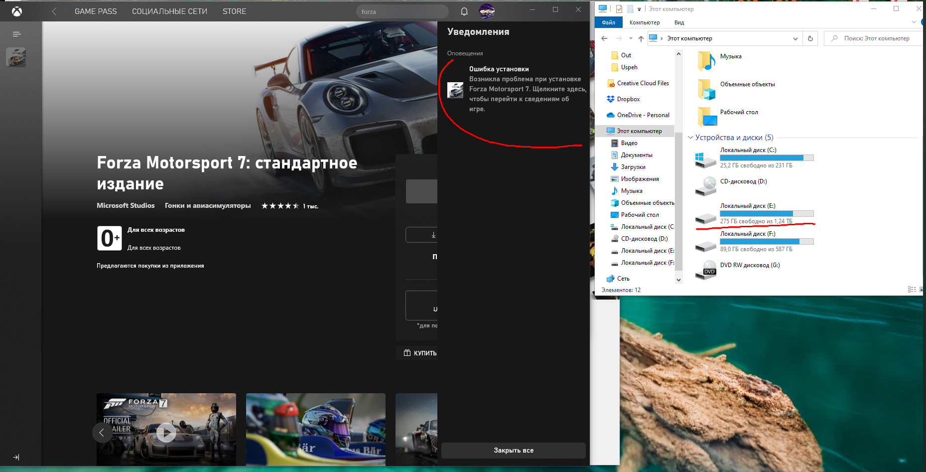
Task: Click the Properties quick access icon
Action: (x=619, y=8)
